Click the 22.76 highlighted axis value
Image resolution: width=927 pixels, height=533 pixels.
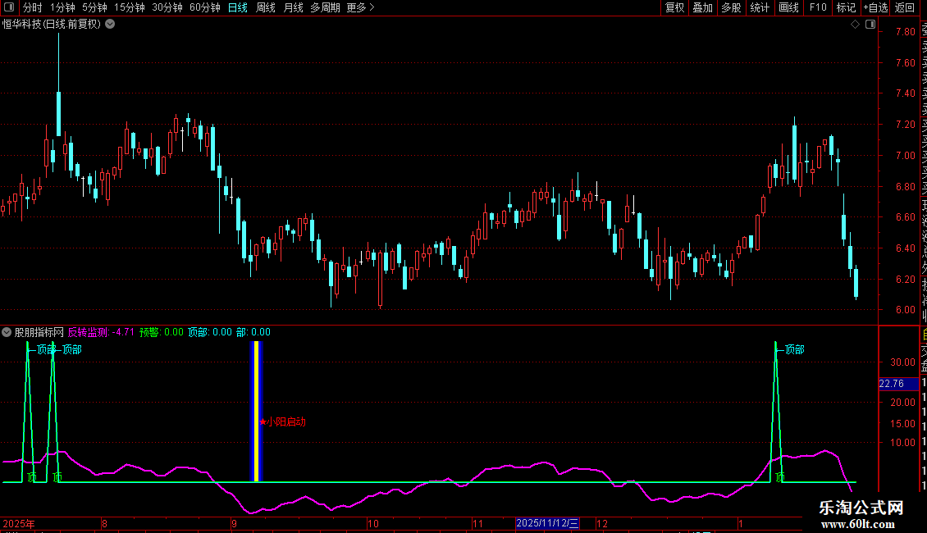click(898, 384)
